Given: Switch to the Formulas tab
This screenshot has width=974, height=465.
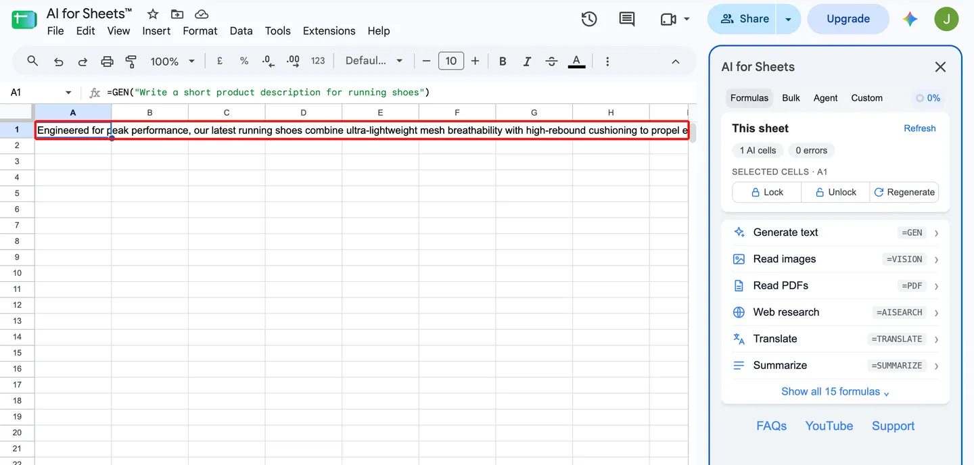Looking at the screenshot, I should tap(749, 98).
